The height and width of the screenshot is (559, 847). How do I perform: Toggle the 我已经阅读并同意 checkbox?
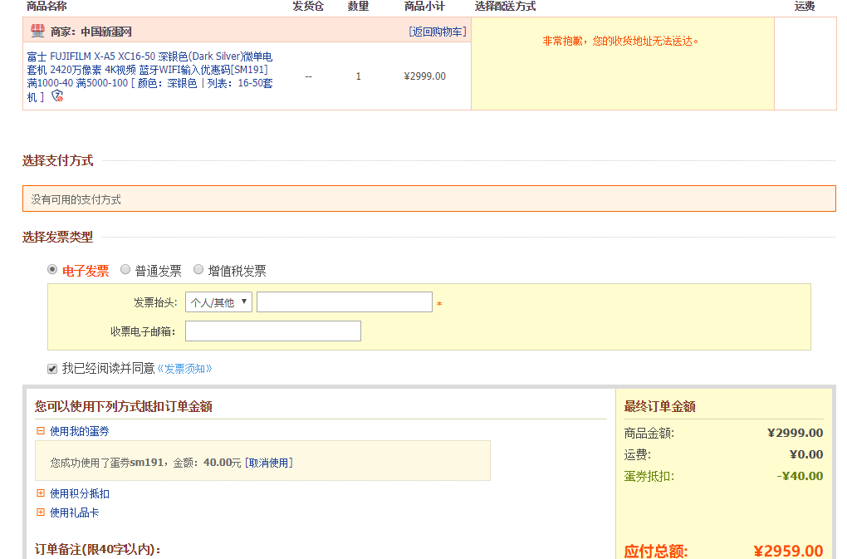coord(52,368)
